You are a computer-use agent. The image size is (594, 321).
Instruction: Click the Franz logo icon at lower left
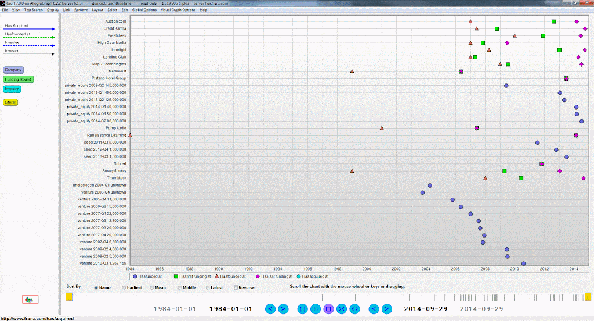30,300
